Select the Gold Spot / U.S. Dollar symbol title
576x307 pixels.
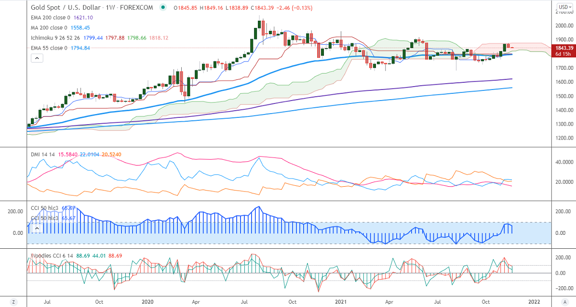[66, 7]
